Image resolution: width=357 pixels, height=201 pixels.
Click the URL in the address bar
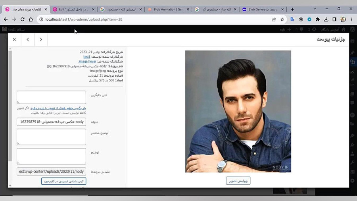[x=84, y=19]
